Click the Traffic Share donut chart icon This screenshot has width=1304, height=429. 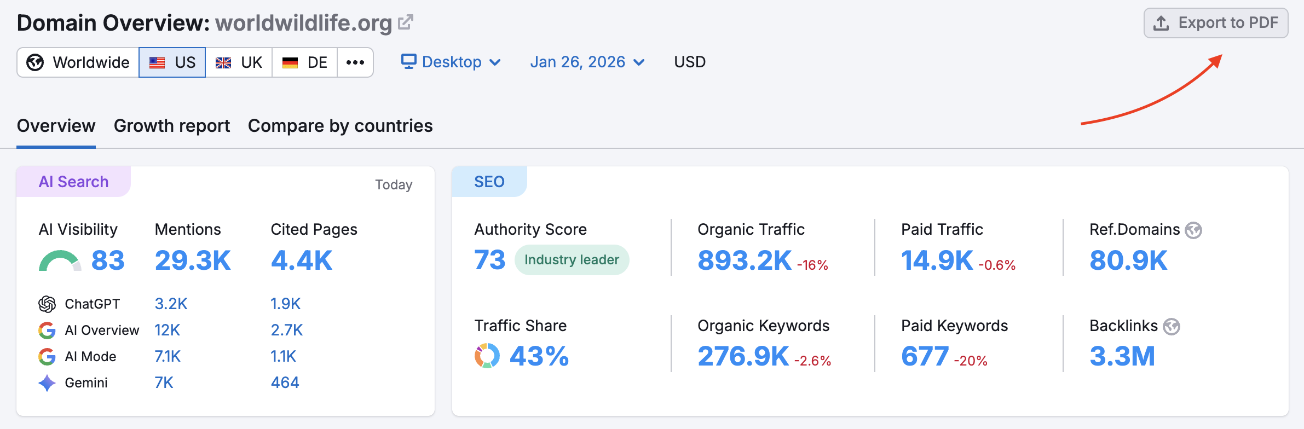point(487,356)
